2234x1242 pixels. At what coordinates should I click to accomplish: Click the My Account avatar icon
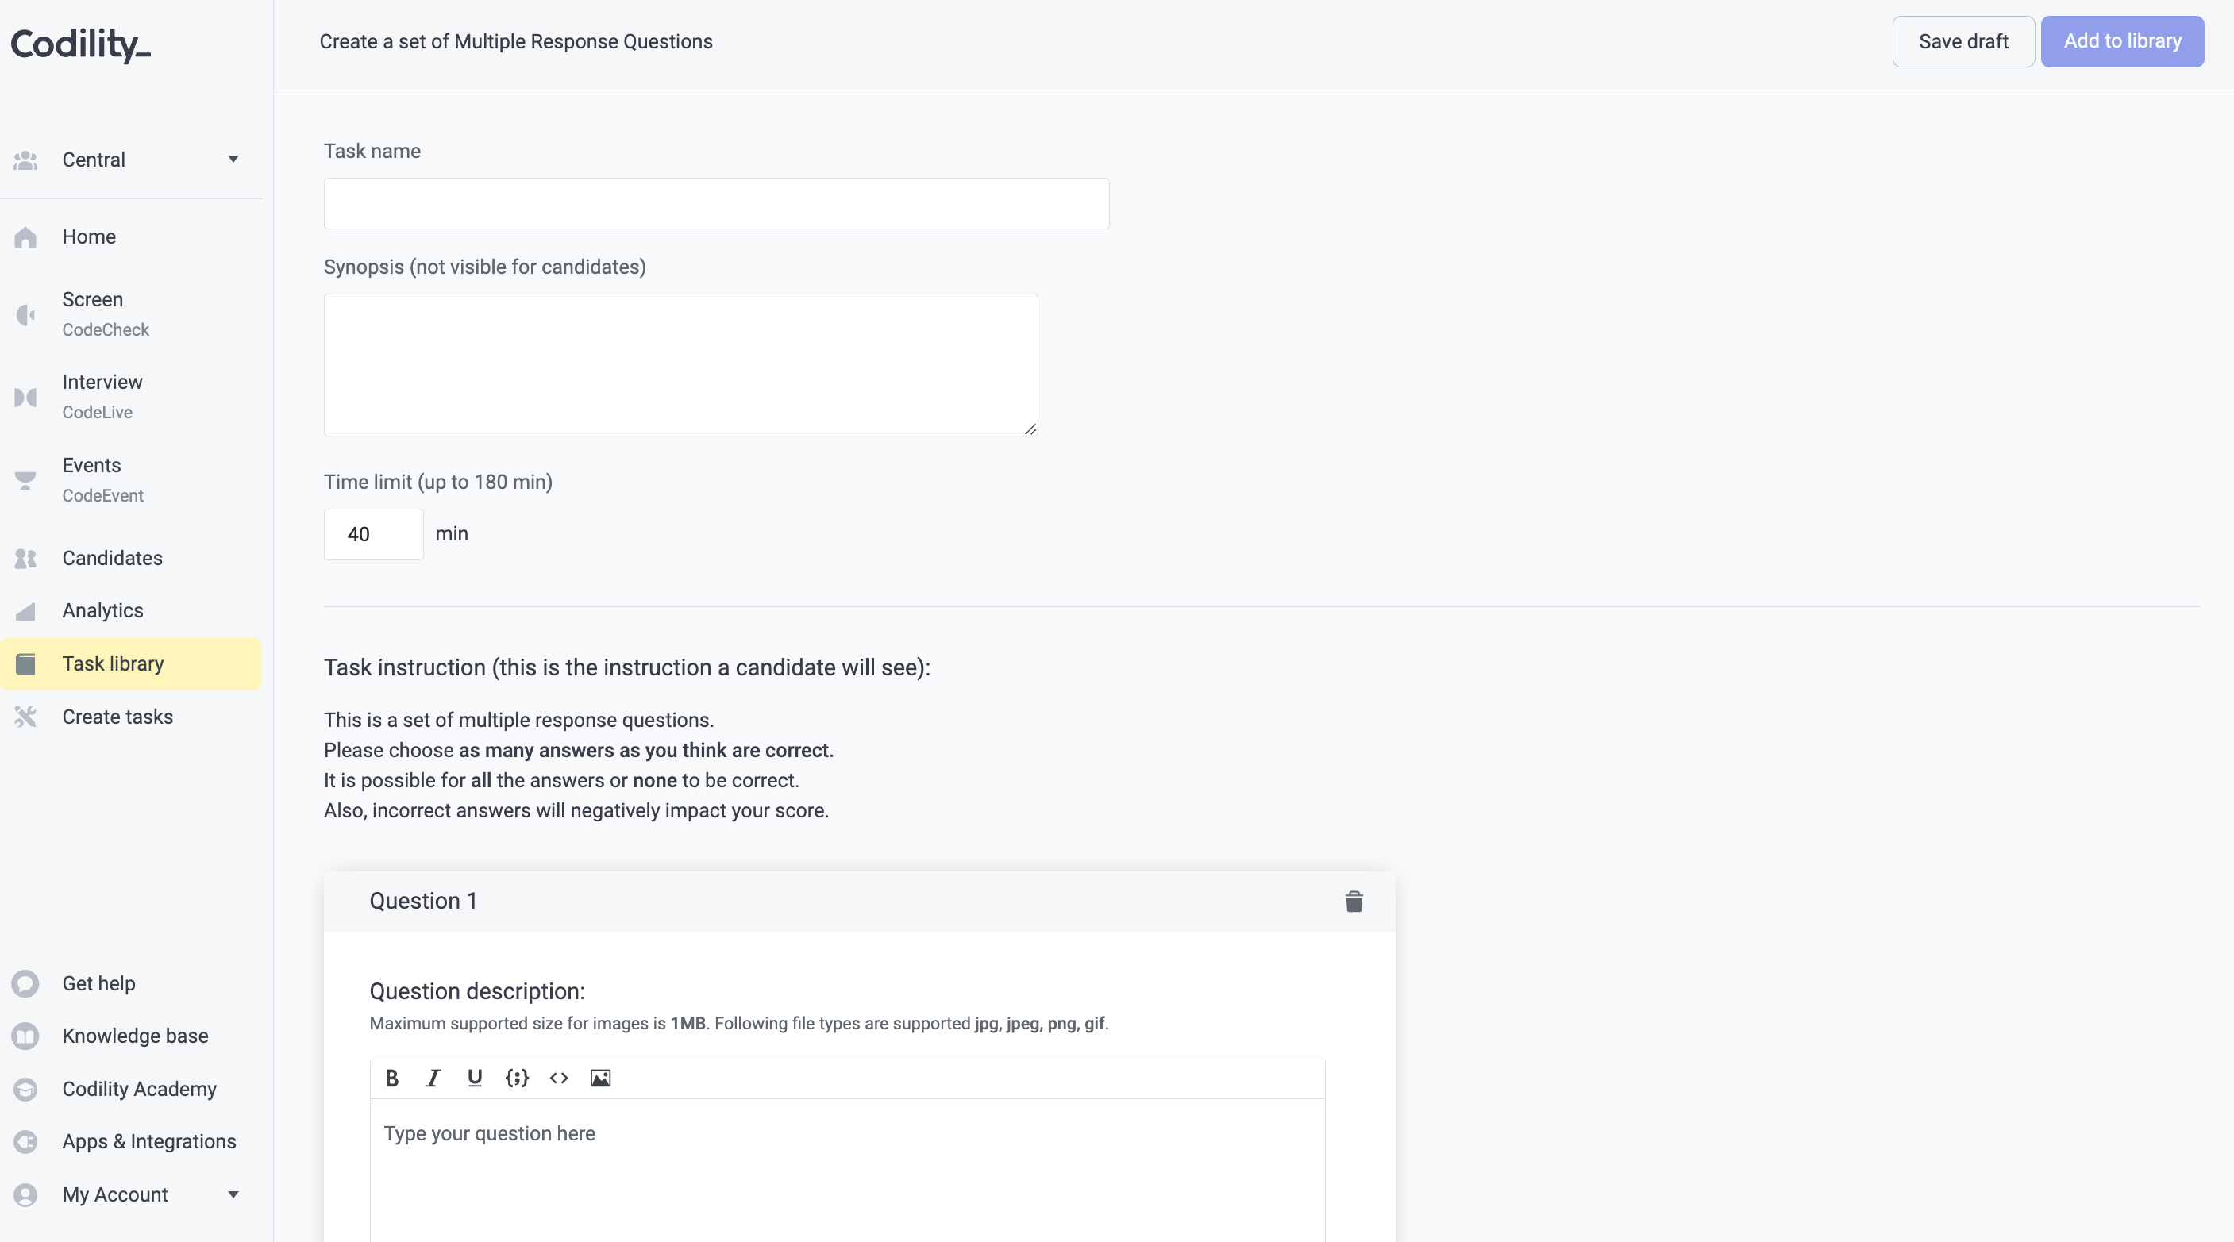click(x=25, y=1195)
